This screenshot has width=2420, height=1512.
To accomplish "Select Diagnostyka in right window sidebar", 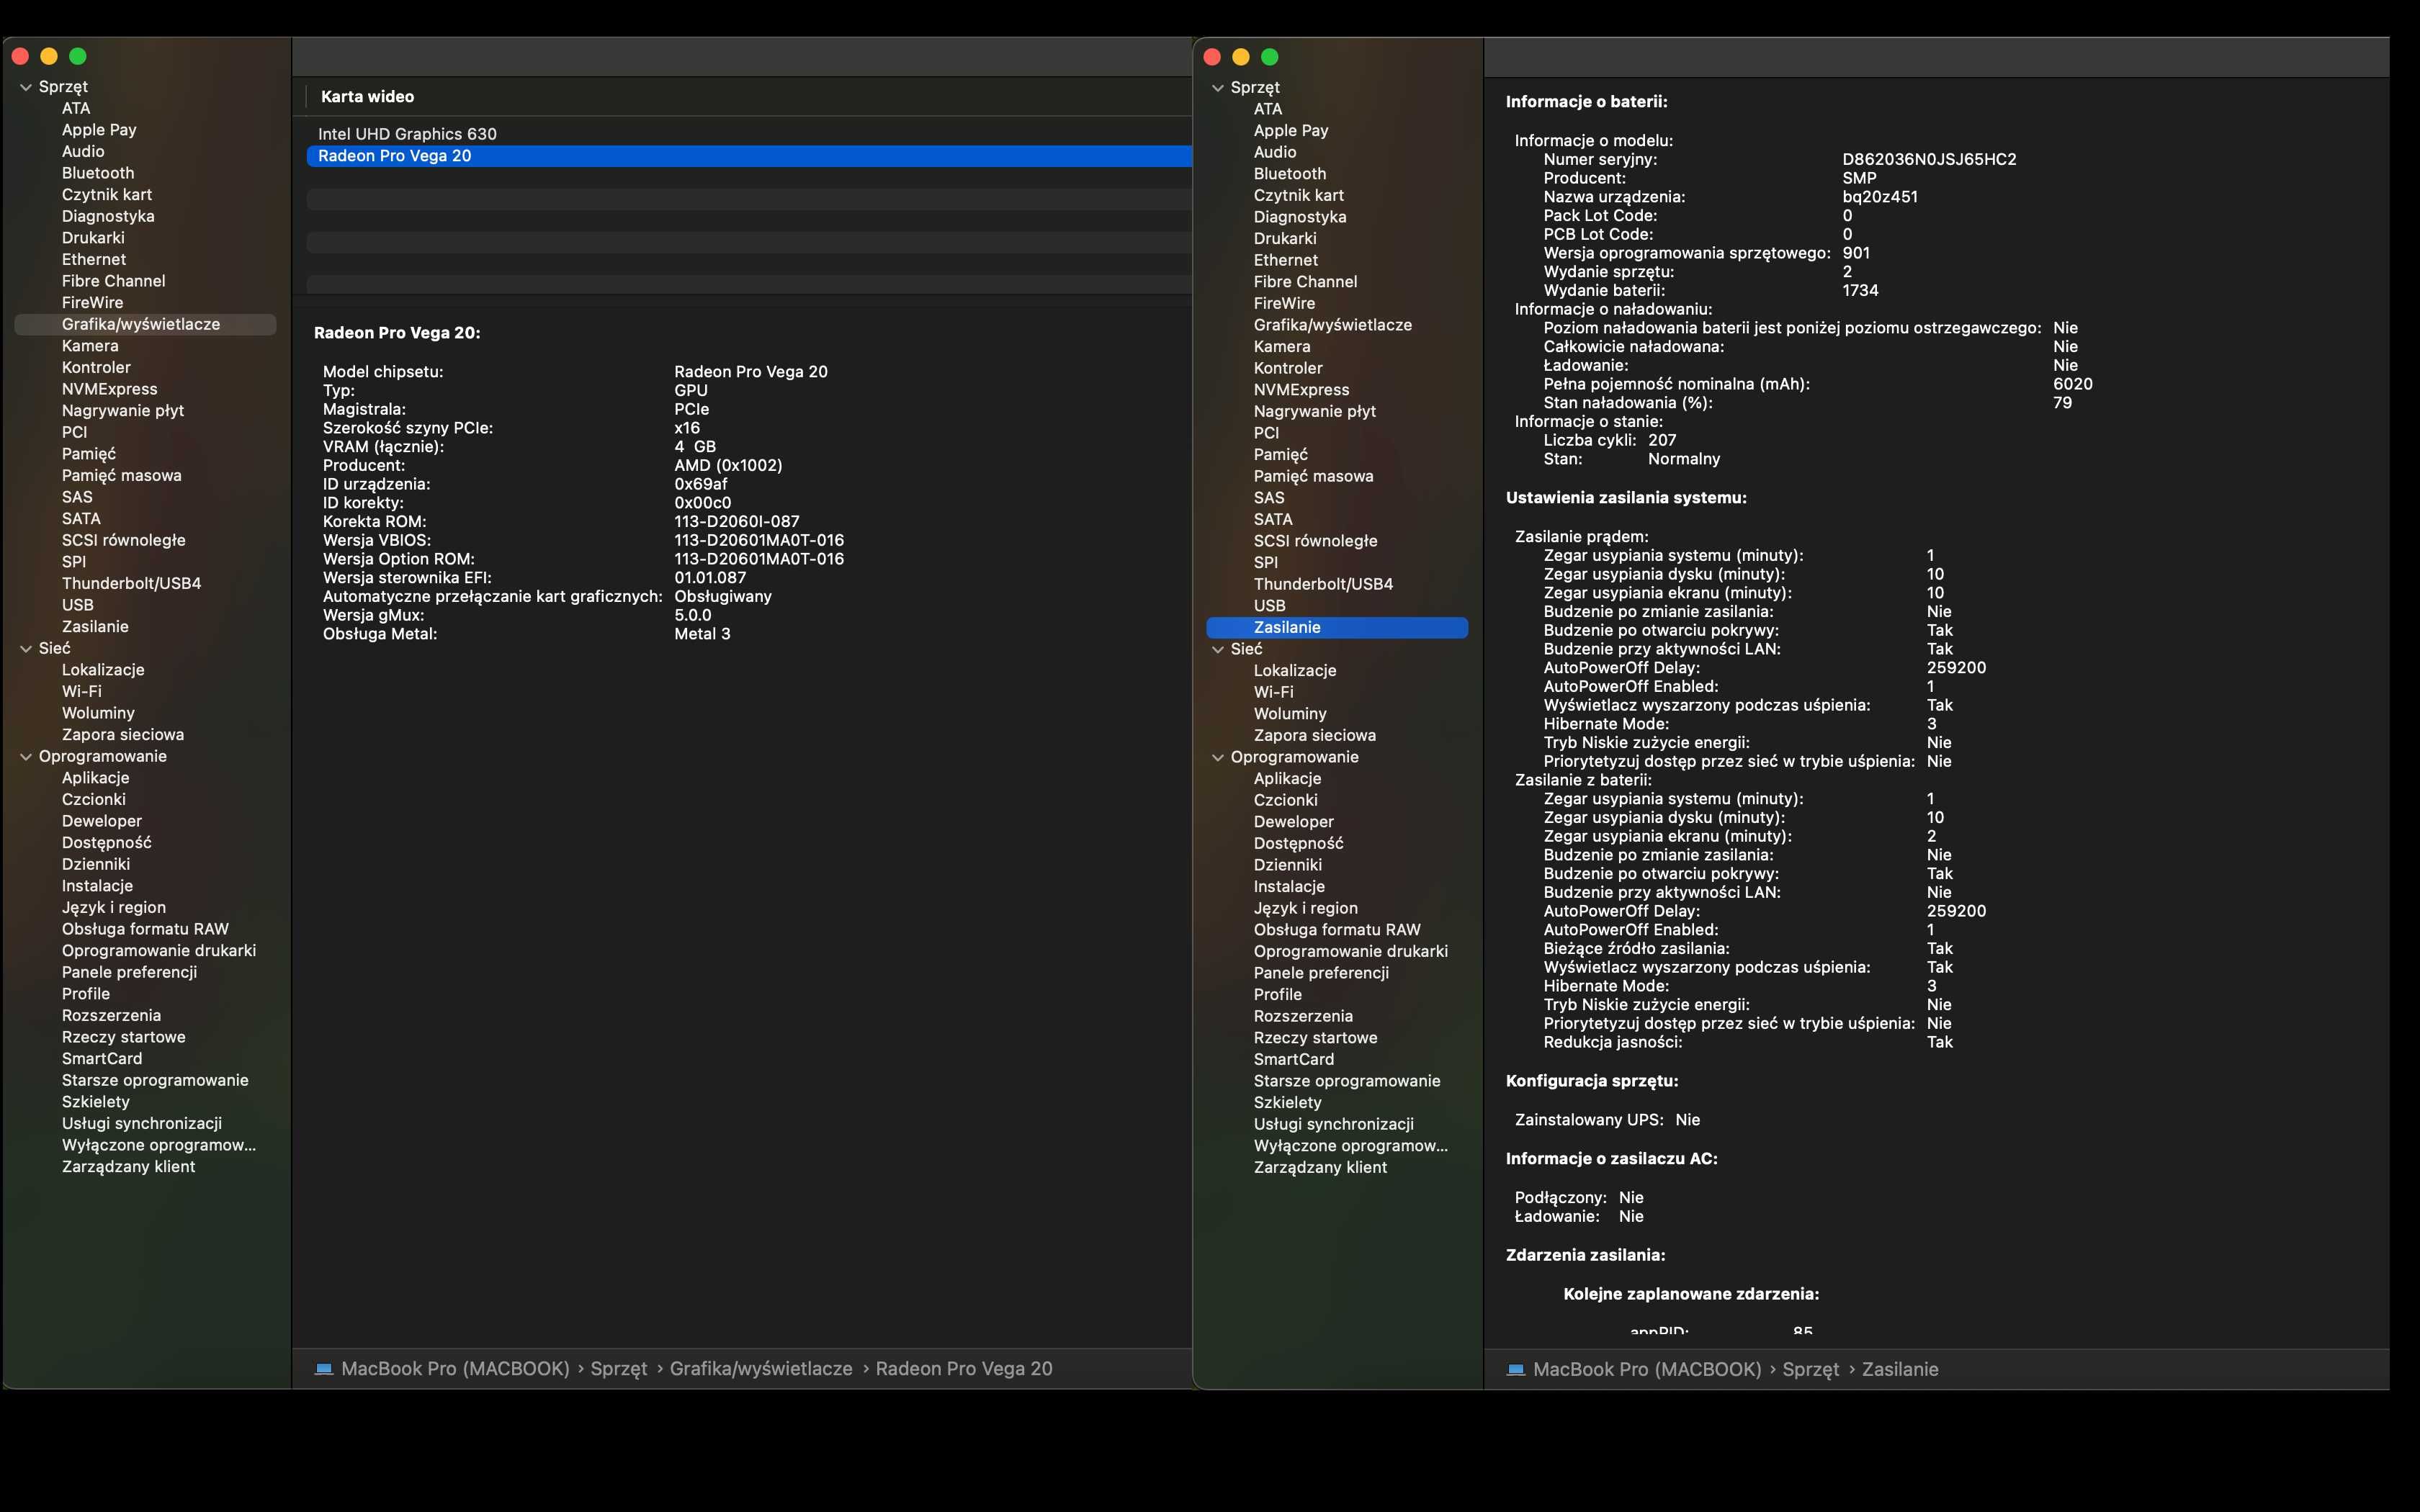I will pos(1300,217).
